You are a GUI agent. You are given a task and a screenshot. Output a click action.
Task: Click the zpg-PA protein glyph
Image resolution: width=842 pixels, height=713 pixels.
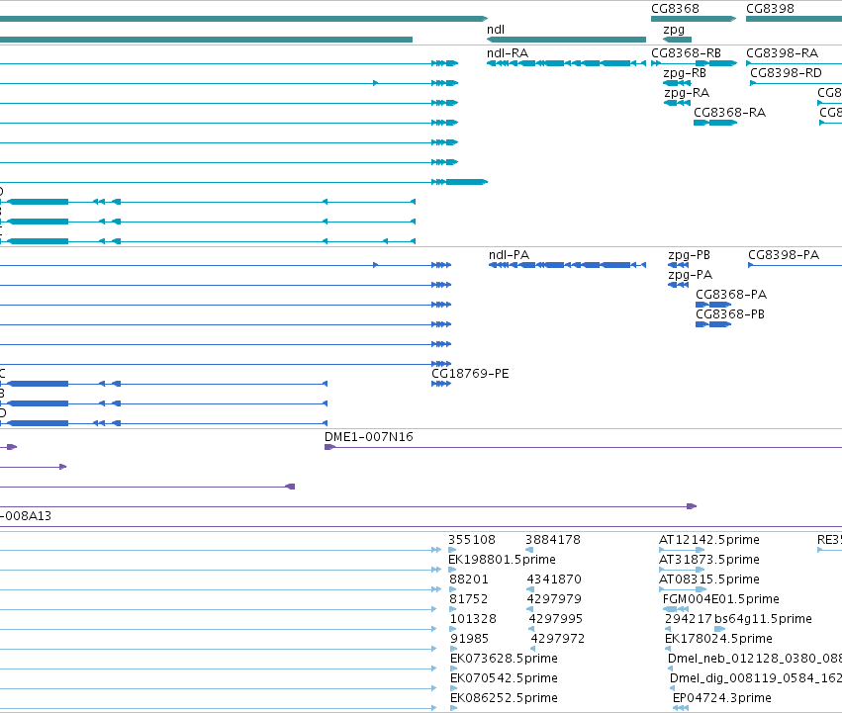click(678, 285)
